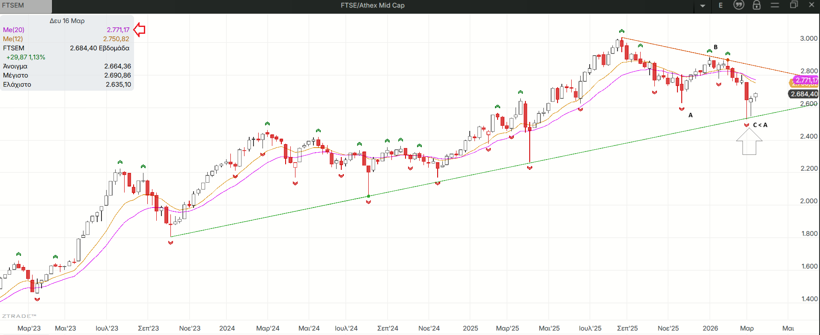Click the 'A' annotation label on chart
820x335 pixels.
690,115
